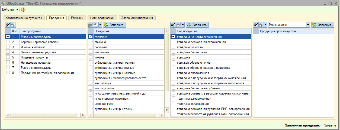Click check-all icon above Вид продукции list

173,25
